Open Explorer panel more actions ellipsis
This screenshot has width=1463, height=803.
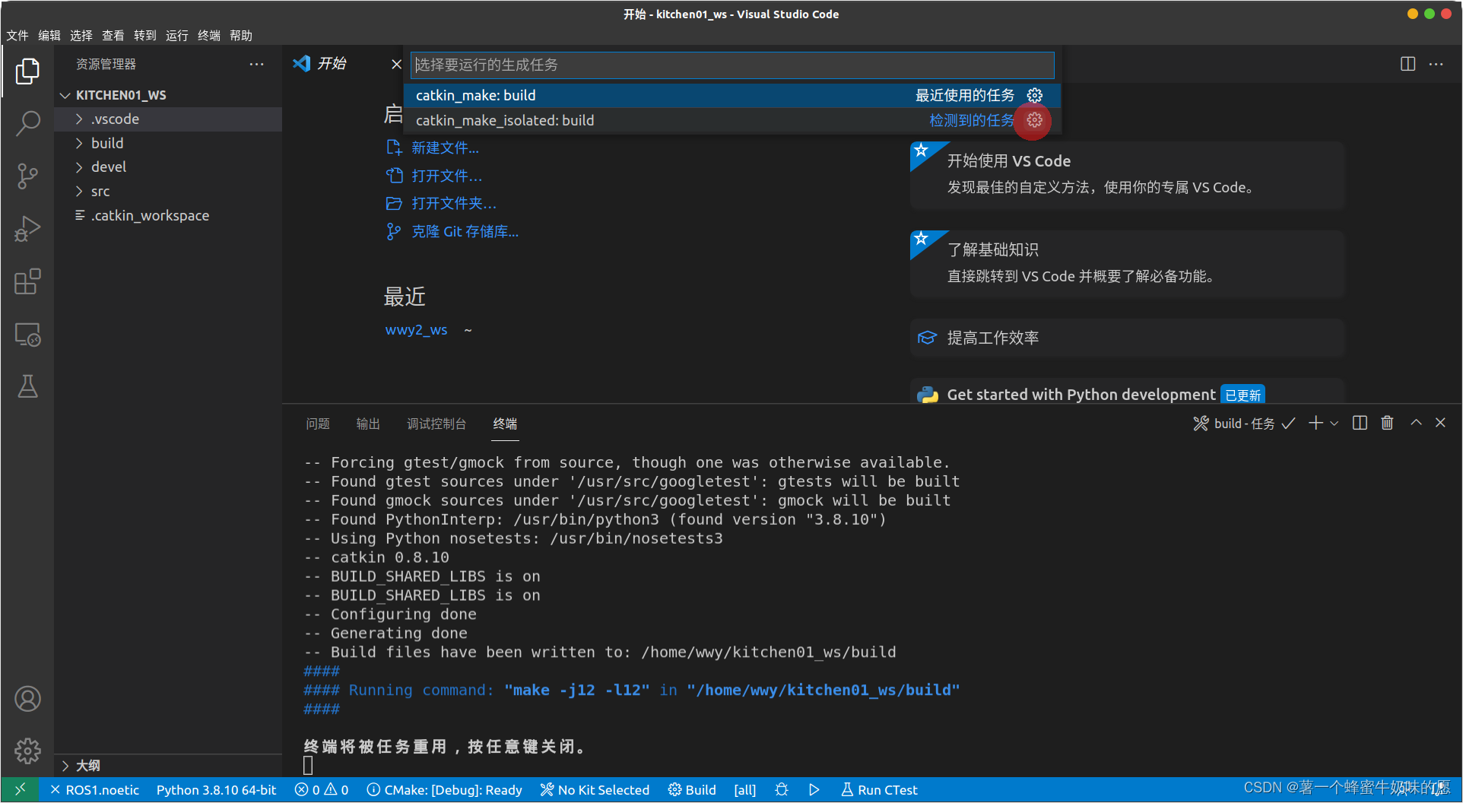tap(257, 64)
